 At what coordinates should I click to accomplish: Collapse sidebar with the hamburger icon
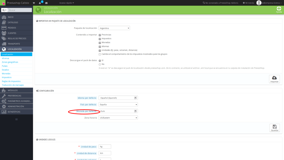(17, 119)
